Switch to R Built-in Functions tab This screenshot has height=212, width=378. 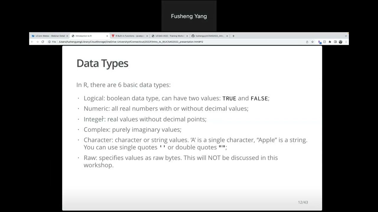click(x=128, y=36)
